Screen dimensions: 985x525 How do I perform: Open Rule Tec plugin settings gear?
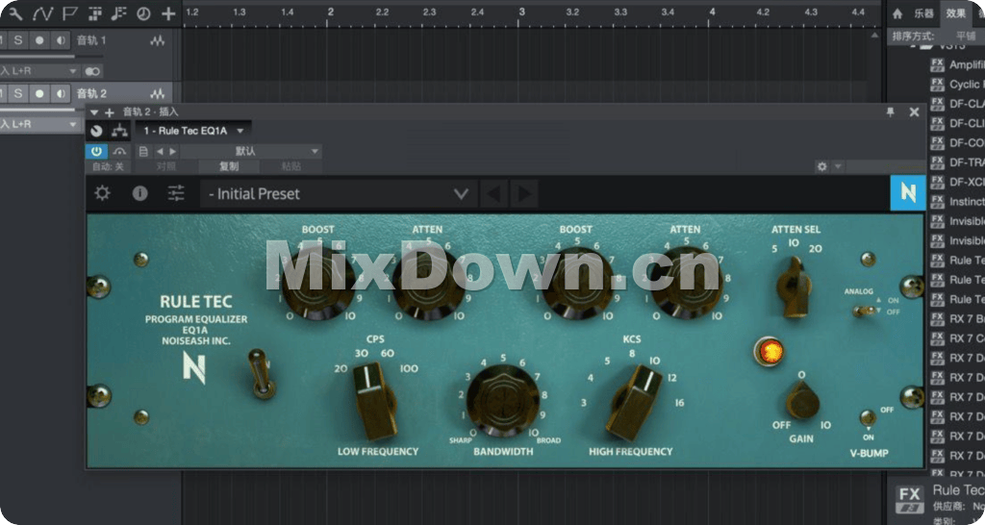102,193
